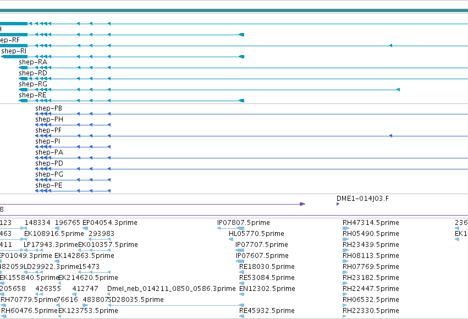This screenshot has width=468, height=319.
Task: Click EST RH60476.5prime
Action: point(29,311)
